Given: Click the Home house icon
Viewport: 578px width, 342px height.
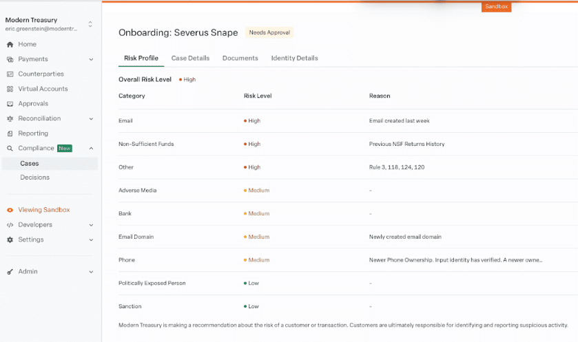Looking at the screenshot, I should (x=10, y=45).
